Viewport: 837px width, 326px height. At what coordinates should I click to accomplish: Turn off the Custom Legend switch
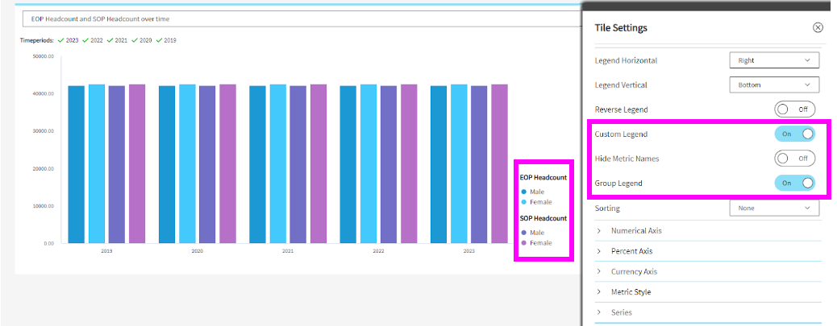(794, 134)
